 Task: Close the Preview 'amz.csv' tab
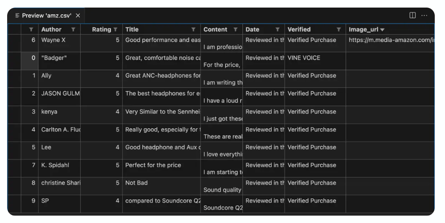(78, 16)
